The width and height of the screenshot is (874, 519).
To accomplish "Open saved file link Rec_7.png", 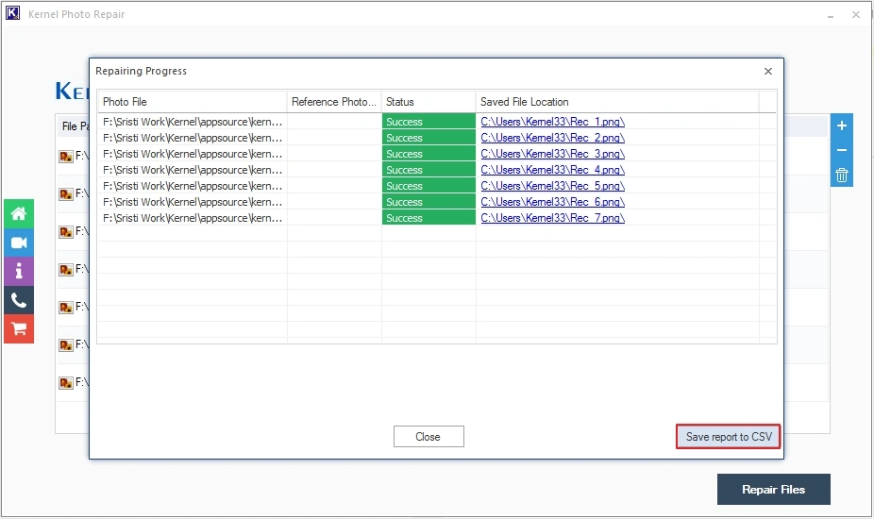I will pos(552,218).
